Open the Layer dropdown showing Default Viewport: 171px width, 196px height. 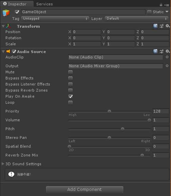click(137, 19)
